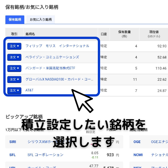
Task: Open バンガード・米国高配当株式ETF link
Action: [50, 68]
